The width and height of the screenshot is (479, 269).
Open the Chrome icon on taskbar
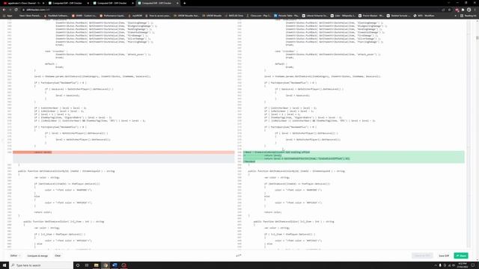pyautogui.click(x=106, y=265)
